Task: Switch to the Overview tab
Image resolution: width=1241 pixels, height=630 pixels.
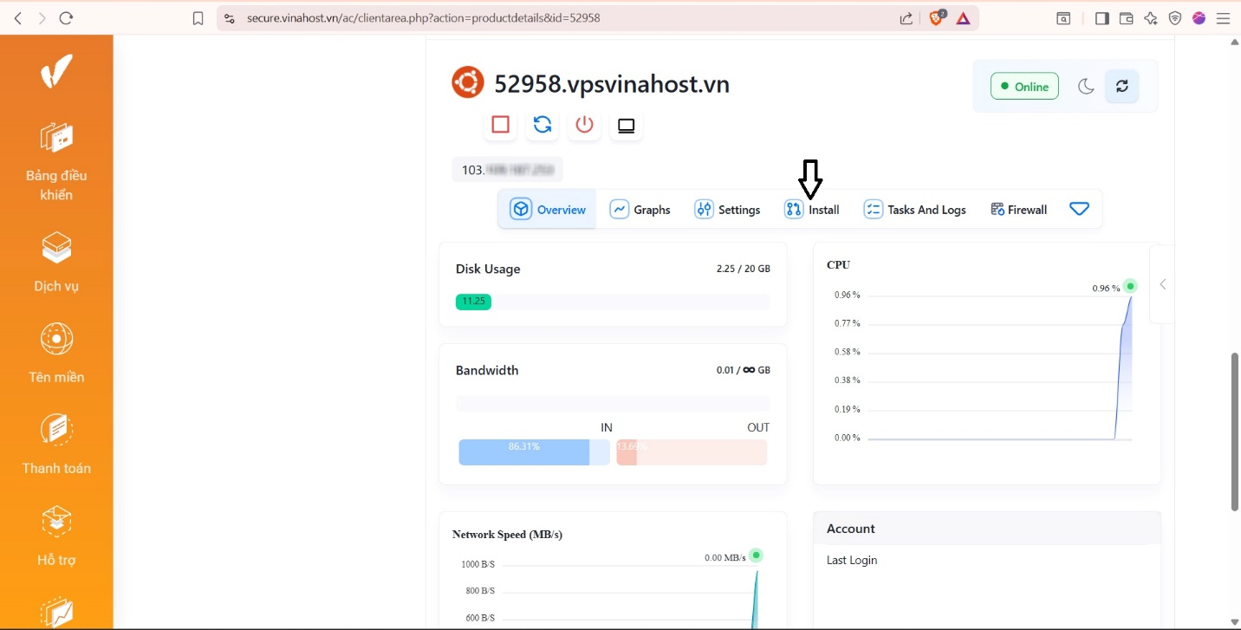Action: pos(548,209)
